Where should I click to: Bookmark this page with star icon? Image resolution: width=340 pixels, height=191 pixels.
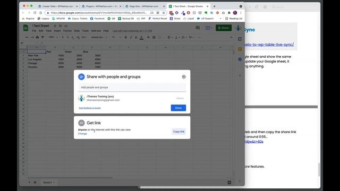pyautogui.click(x=164, y=13)
